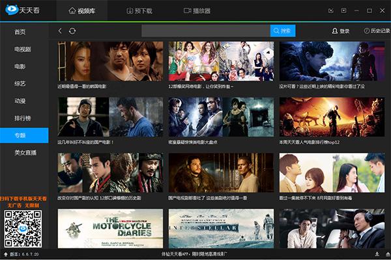Go to 首页 in the sidebar
The width and height of the screenshot is (391, 260).
[x=20, y=32]
